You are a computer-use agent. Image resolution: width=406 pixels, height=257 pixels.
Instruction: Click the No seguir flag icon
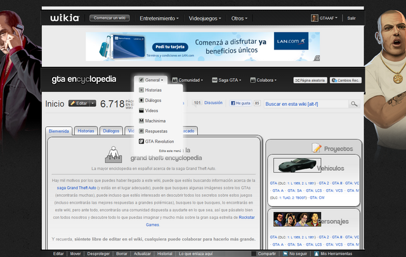click(x=285, y=254)
